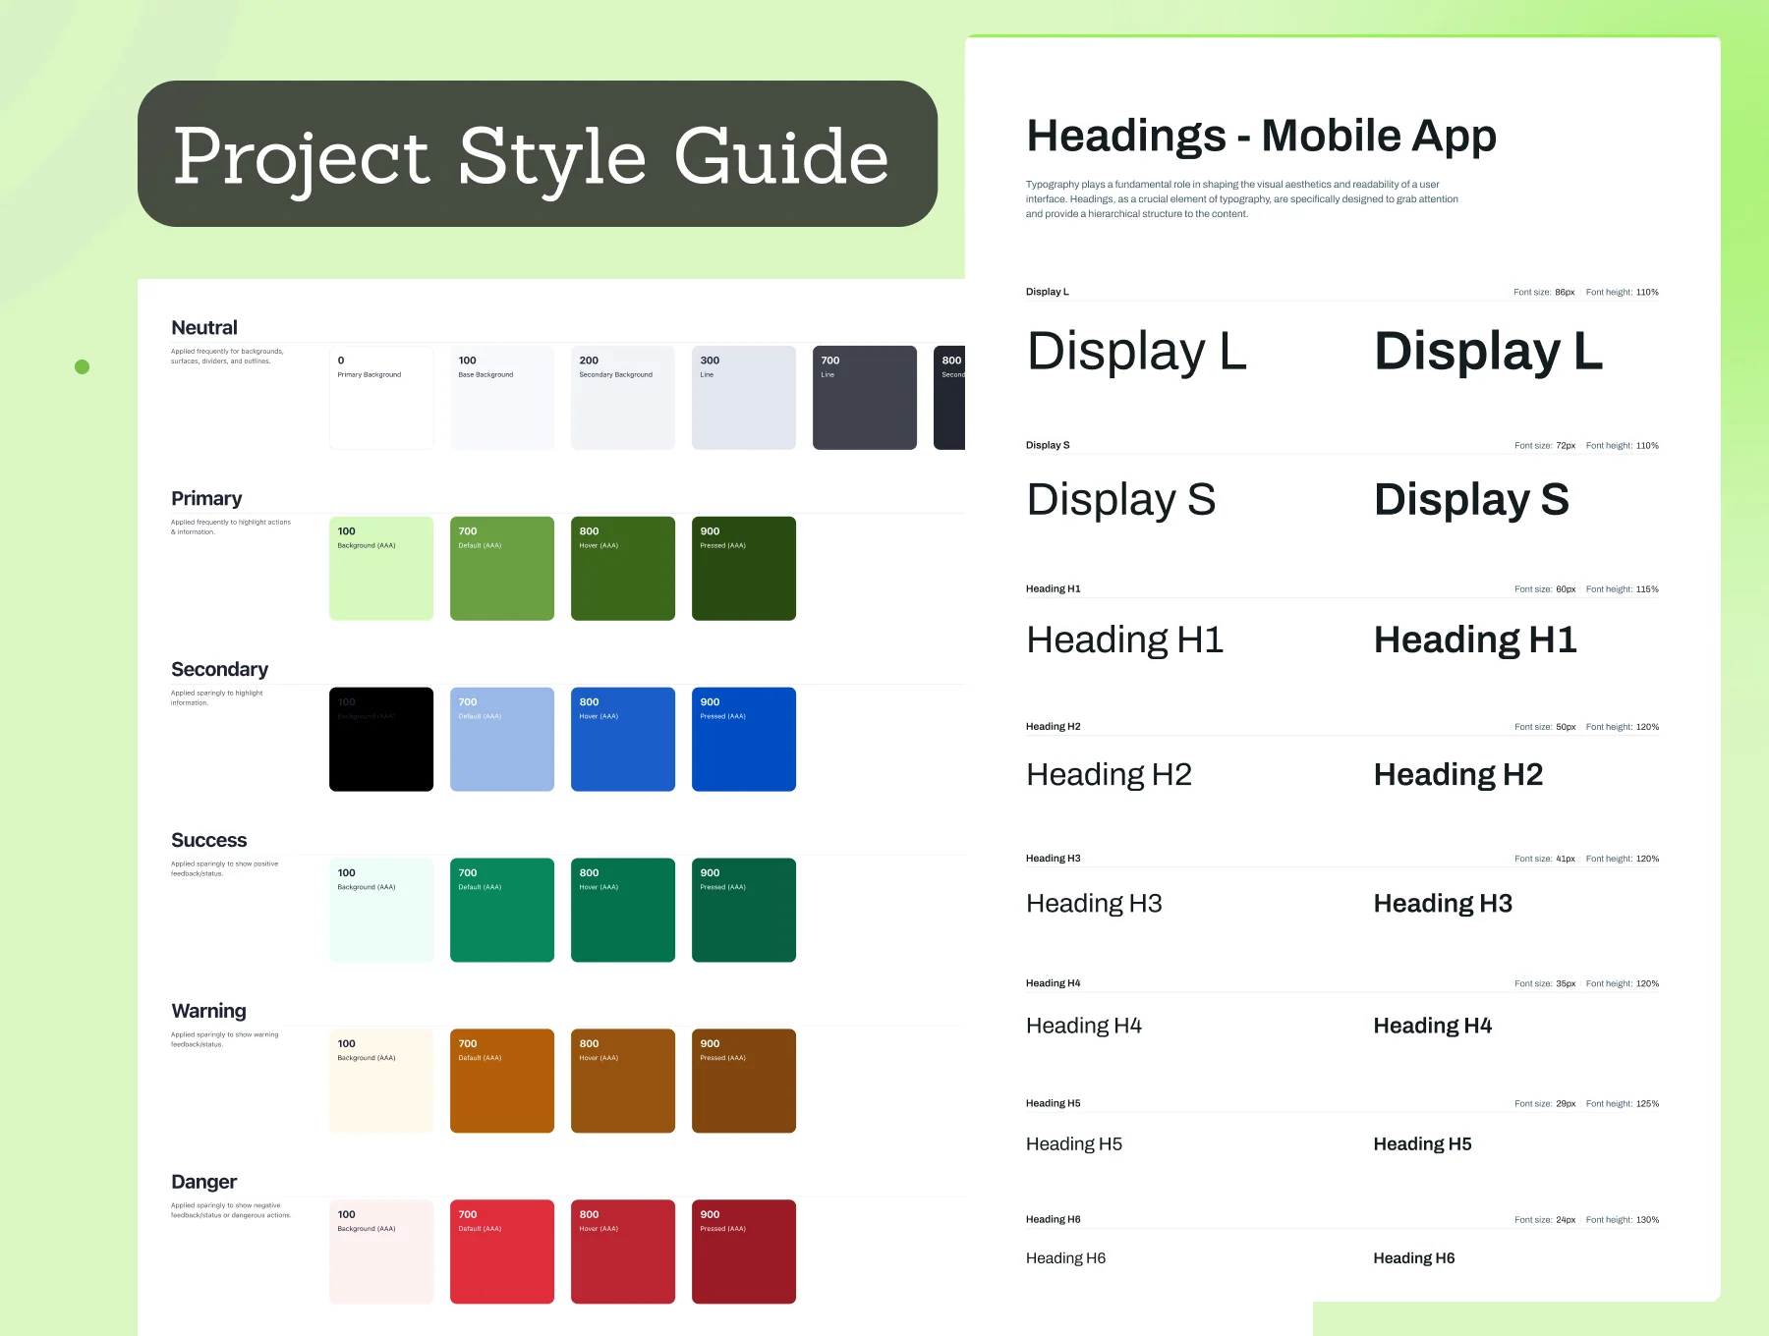The width and height of the screenshot is (1769, 1336).
Task: Pick the Warning 800 Hover swatch
Action: pos(623,1082)
